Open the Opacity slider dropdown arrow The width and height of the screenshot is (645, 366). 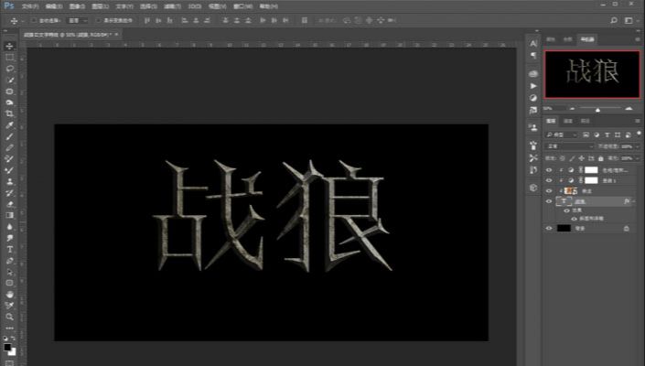(638, 146)
